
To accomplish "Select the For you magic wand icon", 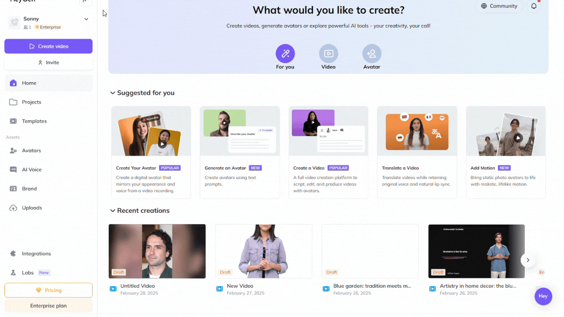I will click(x=285, y=53).
